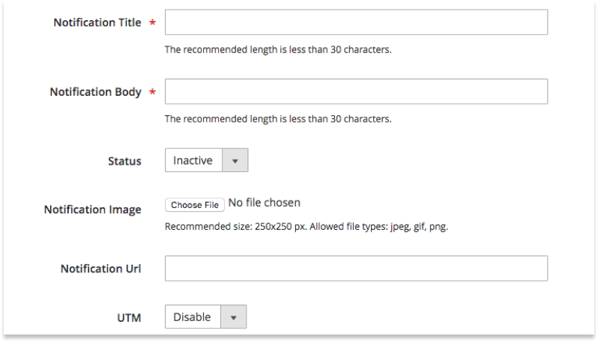Image resolution: width=598 pixels, height=342 pixels.
Task: Click the Notification Image label
Action: click(93, 210)
